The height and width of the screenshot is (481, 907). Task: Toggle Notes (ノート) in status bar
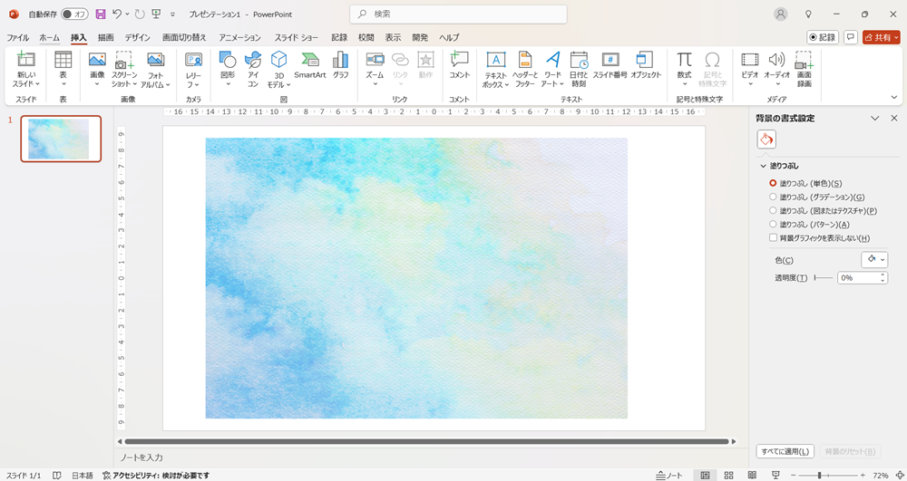tap(670, 476)
